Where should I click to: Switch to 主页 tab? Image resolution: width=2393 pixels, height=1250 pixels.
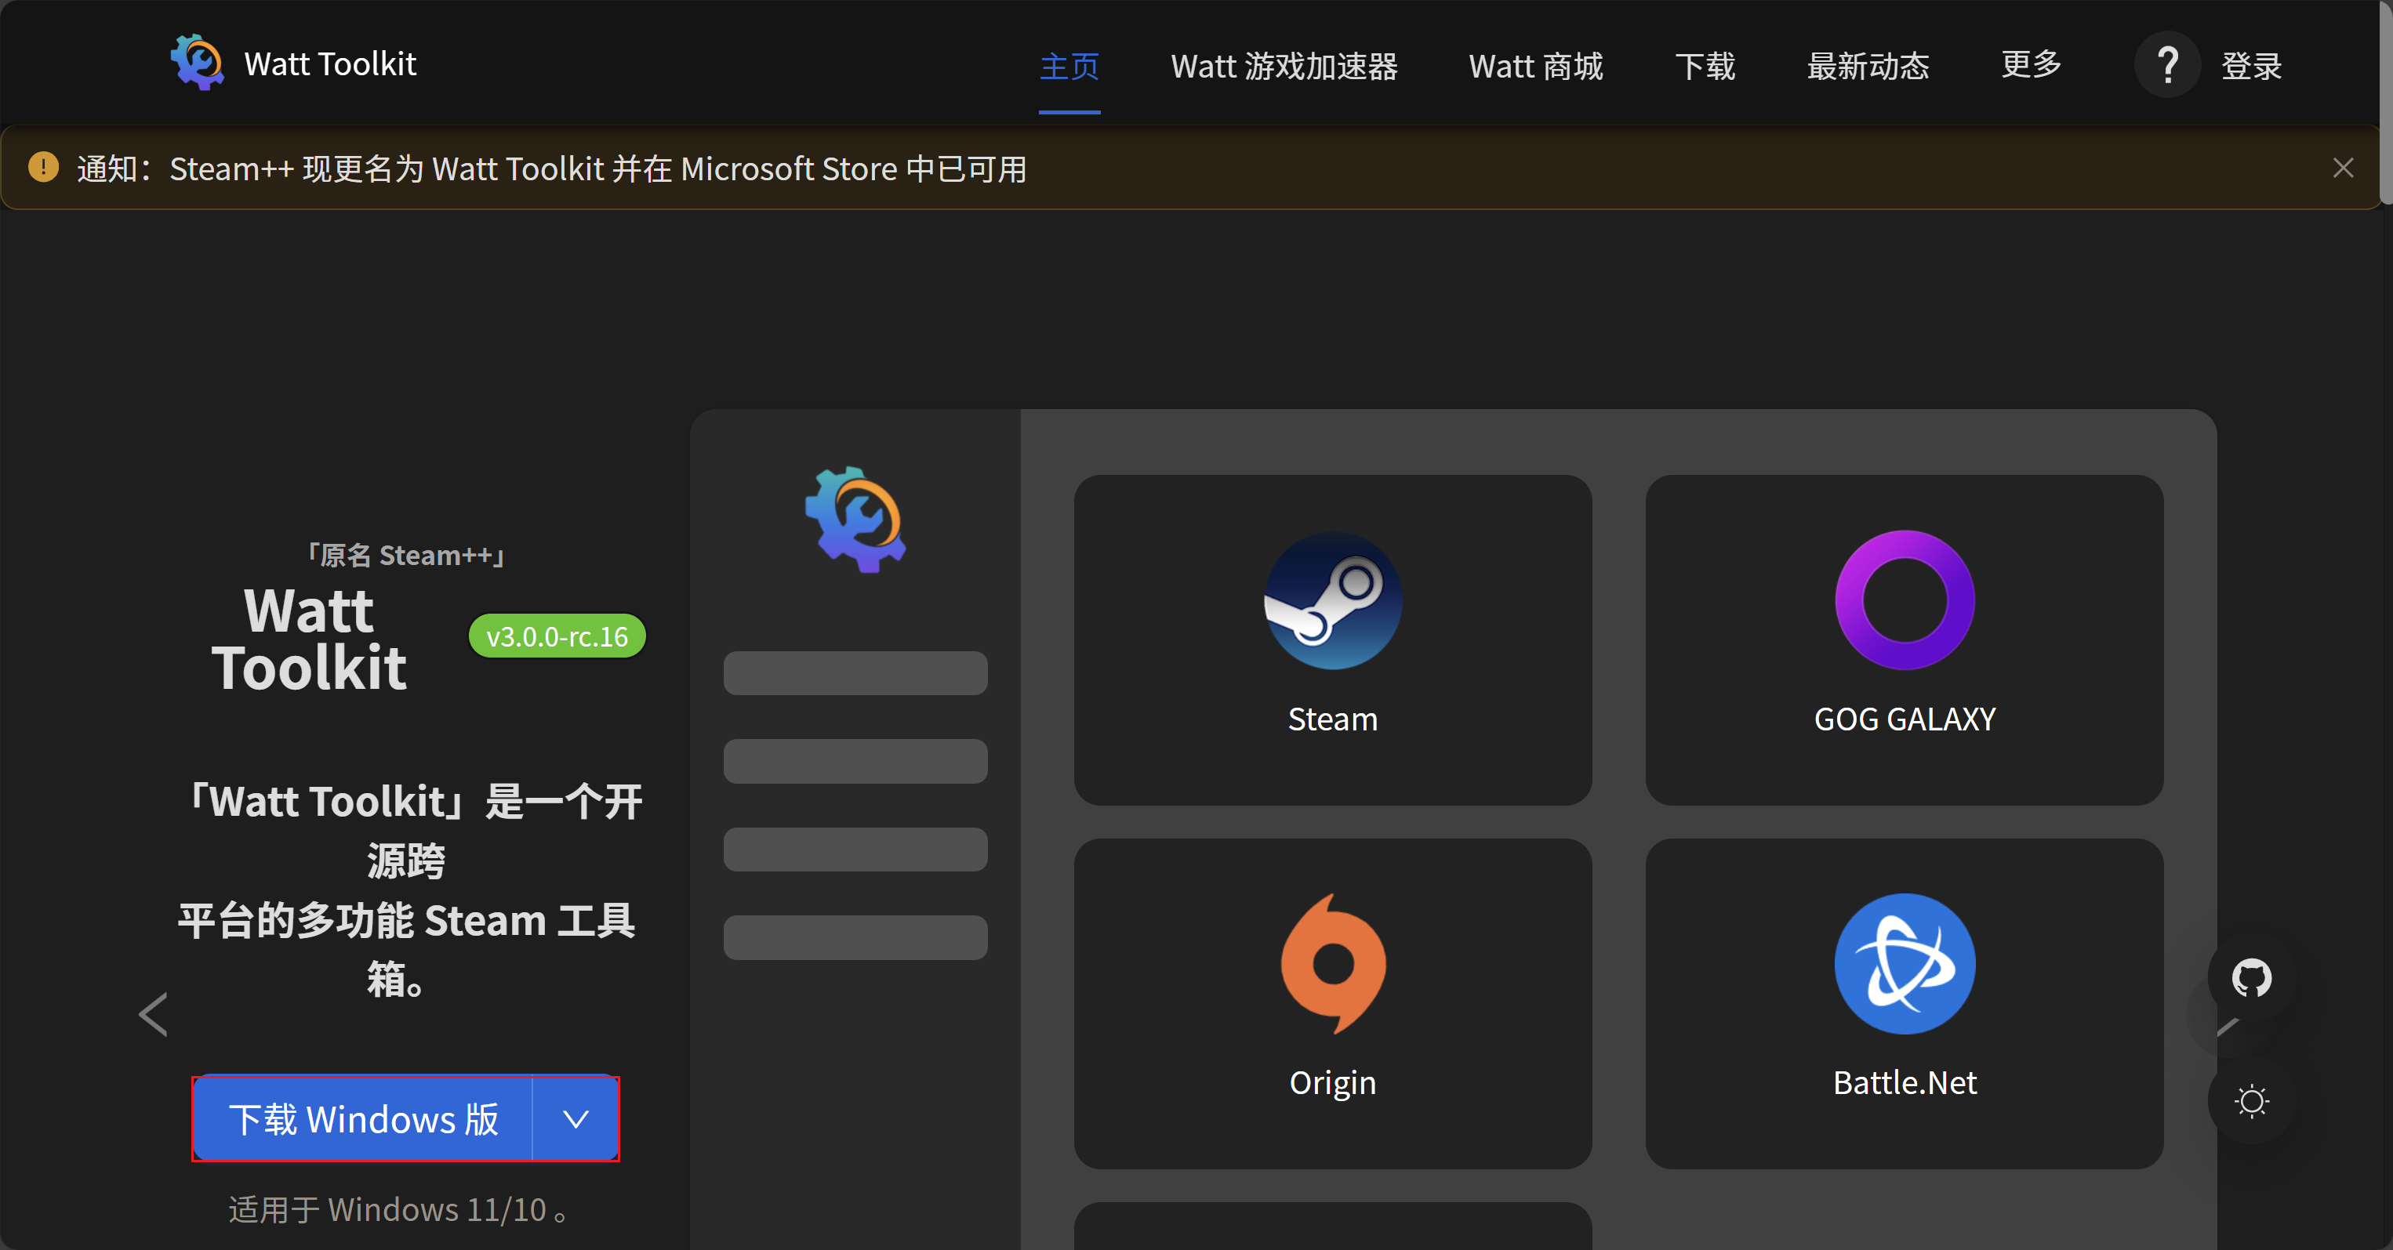[x=1069, y=66]
